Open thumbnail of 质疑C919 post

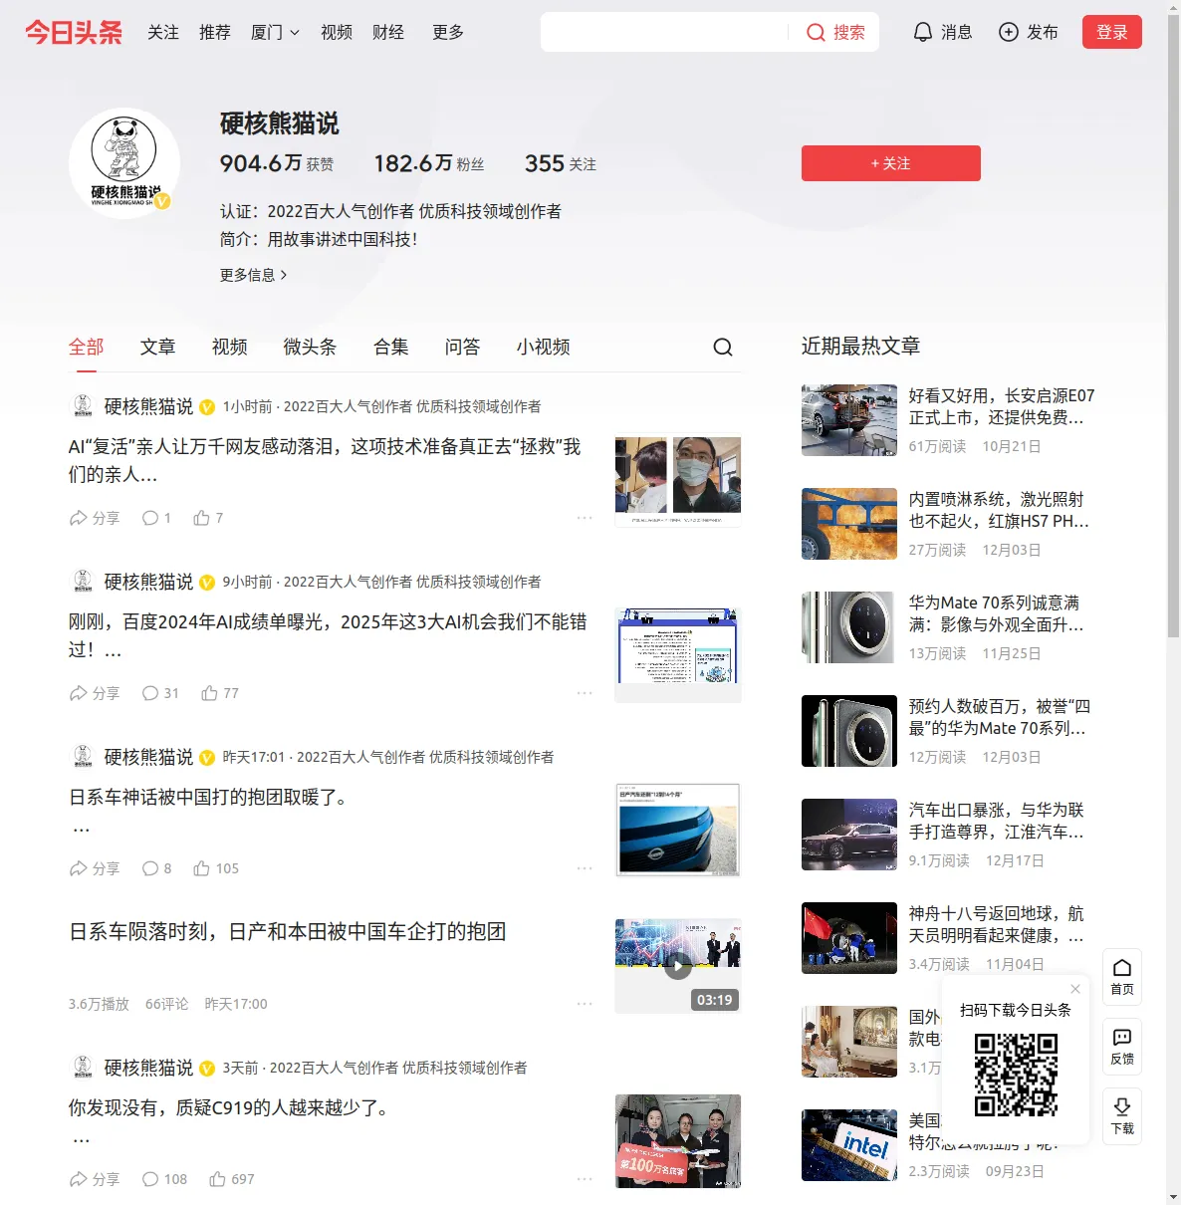(678, 1141)
